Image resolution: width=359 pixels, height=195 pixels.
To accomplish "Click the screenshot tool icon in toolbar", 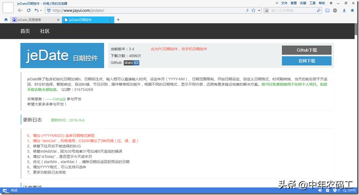I will tap(328, 10).
